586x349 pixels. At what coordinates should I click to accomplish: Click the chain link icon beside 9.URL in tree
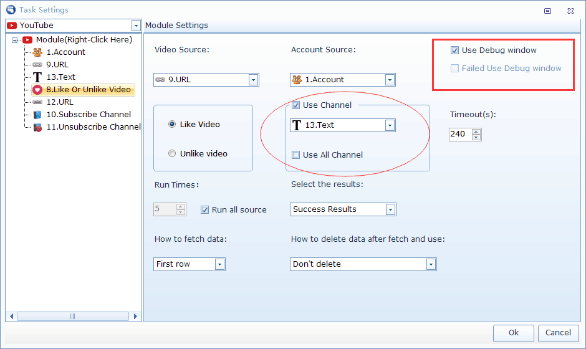click(37, 65)
